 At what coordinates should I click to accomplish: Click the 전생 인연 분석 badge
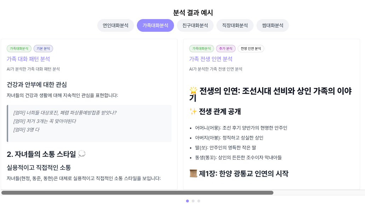[251, 48]
